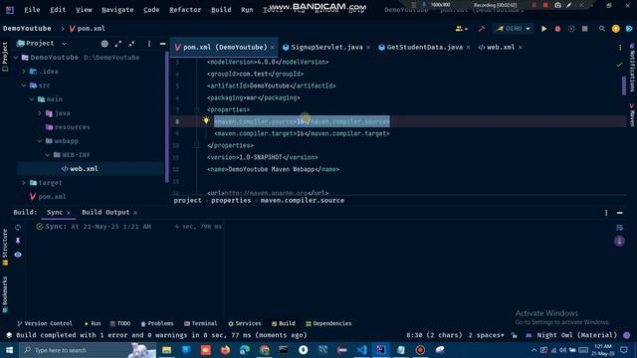The height and width of the screenshot is (358, 637).
Task: Click the Build Project hammer icon
Action: pos(482,29)
